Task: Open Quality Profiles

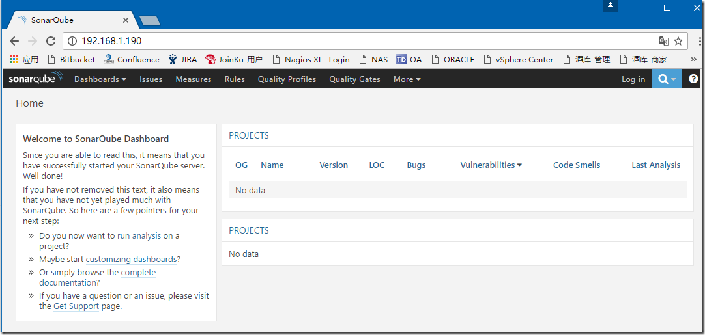Action: [287, 79]
